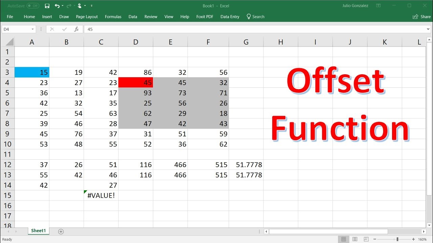Toggle the AutoSave switch
Screen dimensions: 433x243
[33, 6]
